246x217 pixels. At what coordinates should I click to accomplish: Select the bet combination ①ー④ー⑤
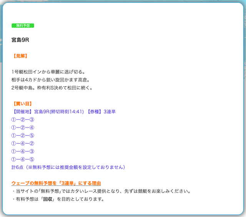coord(23,159)
